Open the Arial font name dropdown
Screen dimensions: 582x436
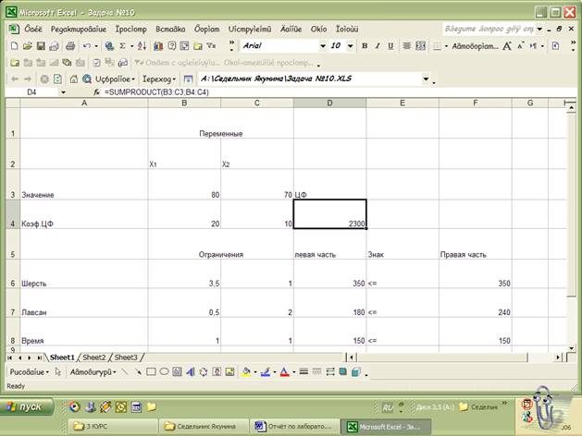(323, 45)
